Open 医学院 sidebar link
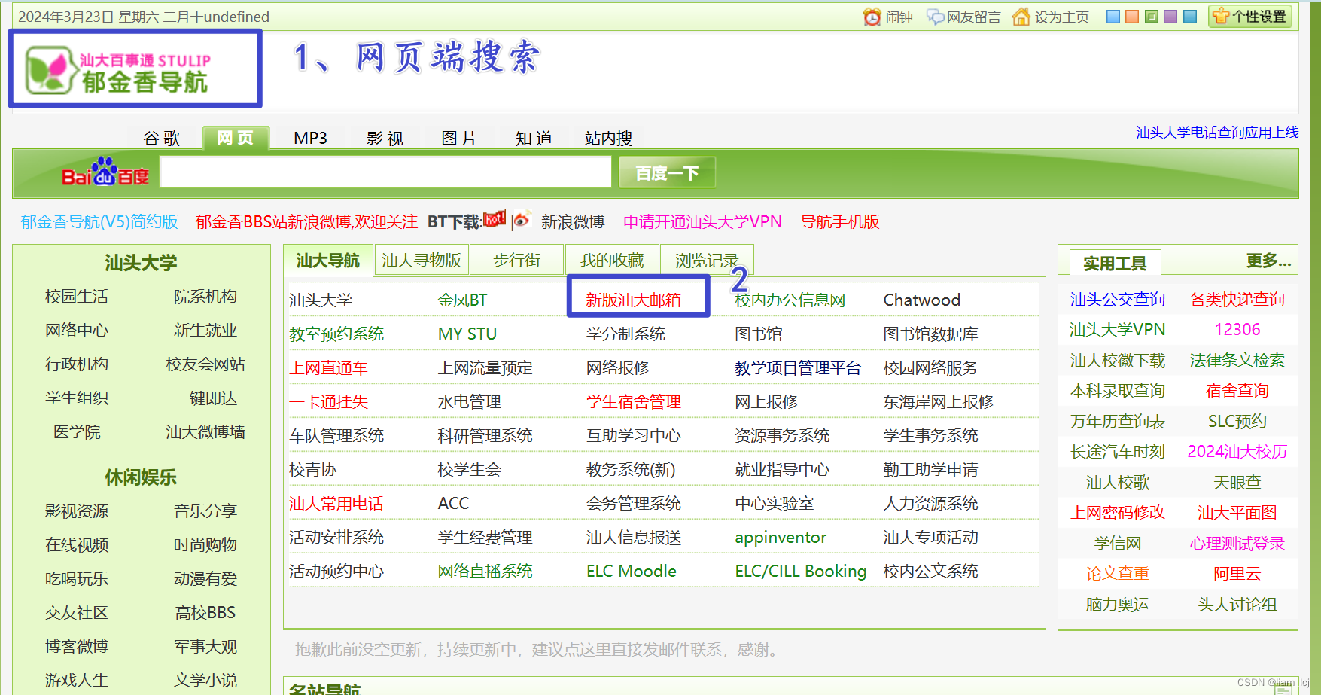This screenshot has height=695, width=1321. 77,431
